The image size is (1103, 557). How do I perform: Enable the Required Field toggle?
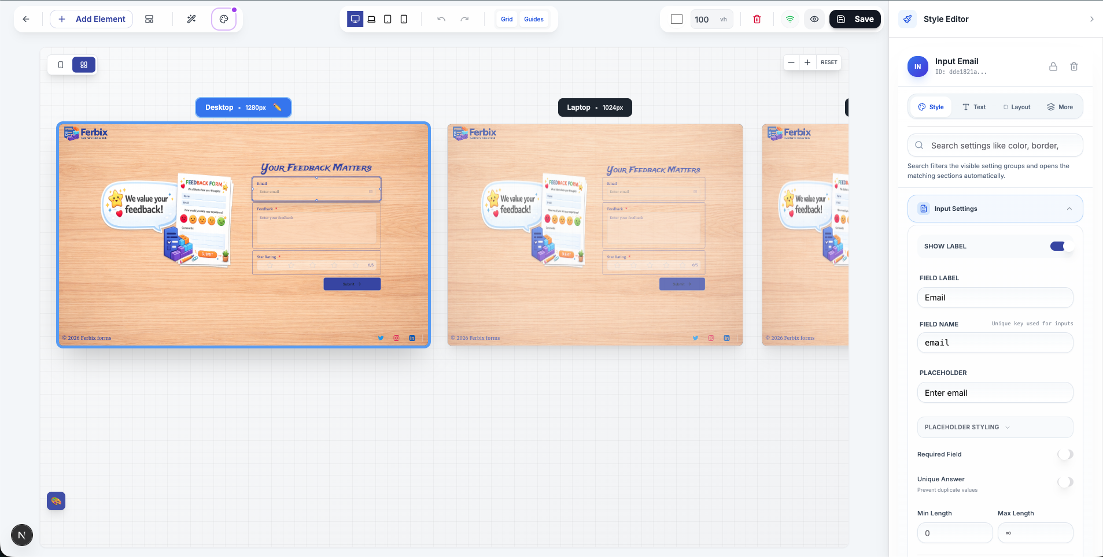[1065, 454]
